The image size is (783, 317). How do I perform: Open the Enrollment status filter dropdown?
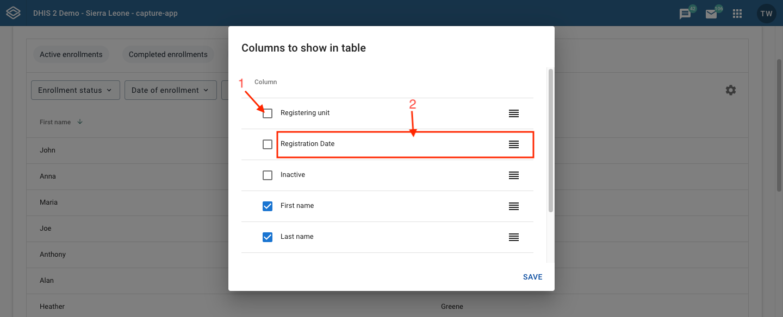(x=76, y=90)
